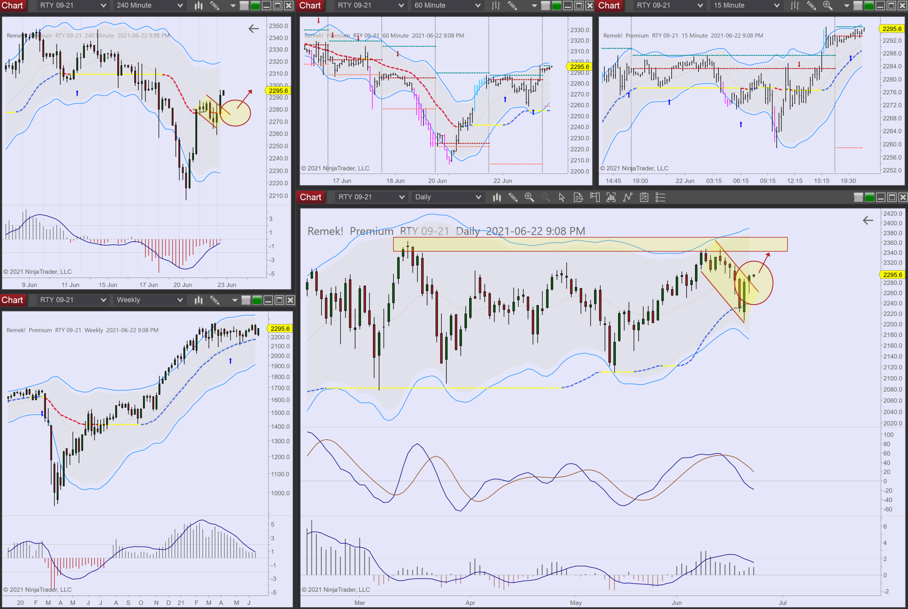Click candlestick bar type icon in Weekly chart
This screenshot has height=609, width=908.
coord(199,300)
